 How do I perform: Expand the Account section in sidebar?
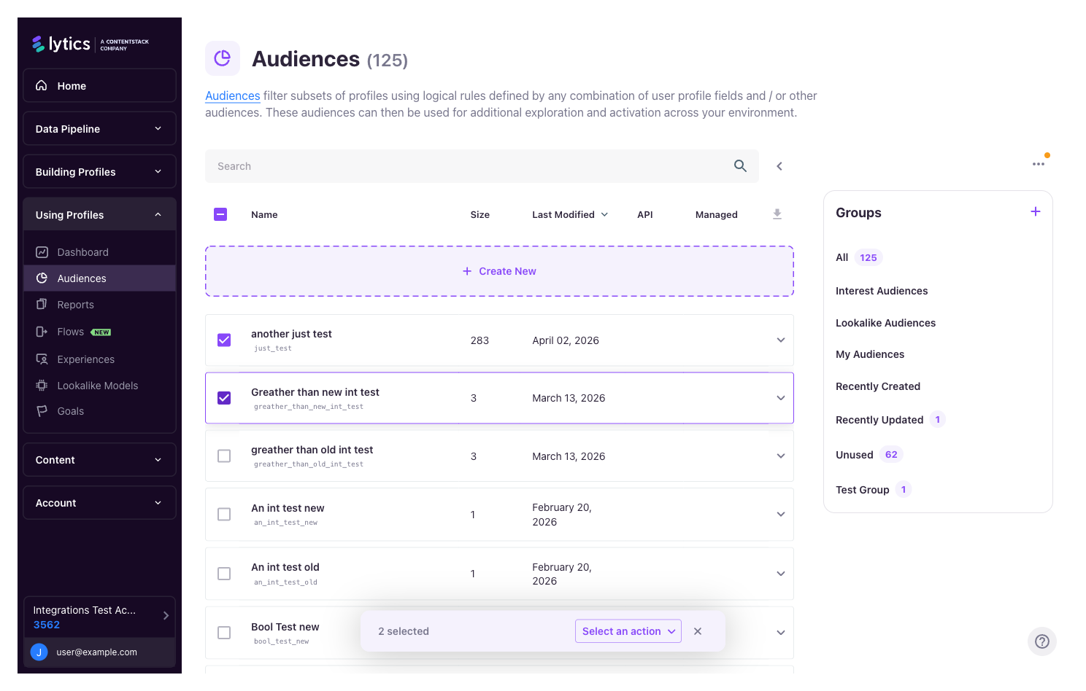(x=99, y=502)
